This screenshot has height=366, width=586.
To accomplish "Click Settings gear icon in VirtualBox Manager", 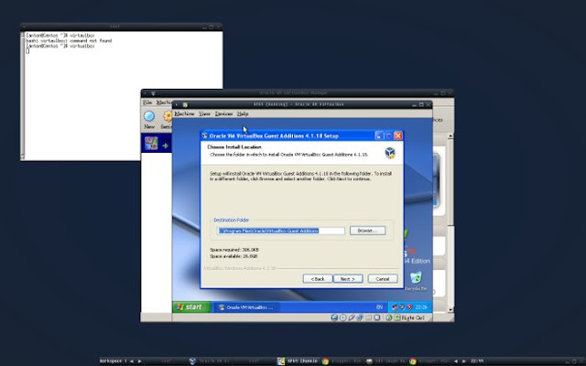I will tap(168, 116).
